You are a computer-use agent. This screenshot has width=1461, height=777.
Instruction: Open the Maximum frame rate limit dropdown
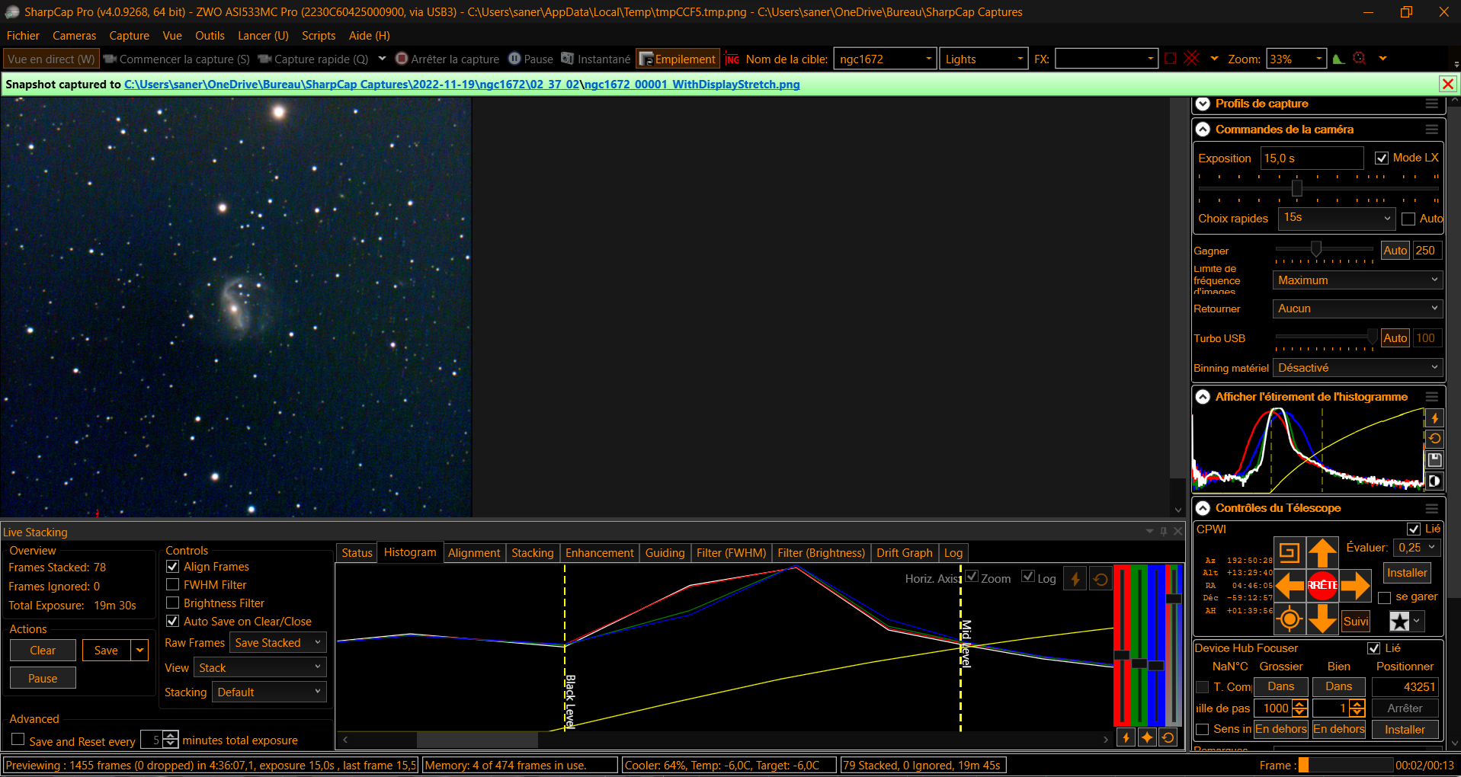point(1357,280)
